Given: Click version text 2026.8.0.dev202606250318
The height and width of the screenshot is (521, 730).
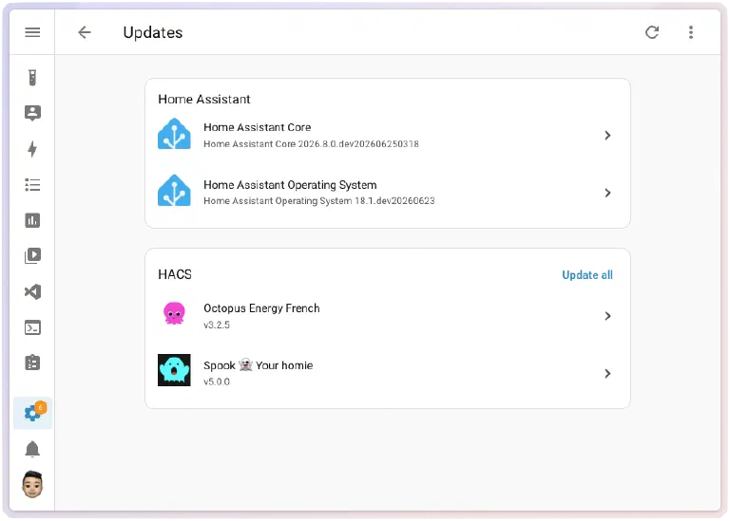Looking at the screenshot, I should click(358, 144).
